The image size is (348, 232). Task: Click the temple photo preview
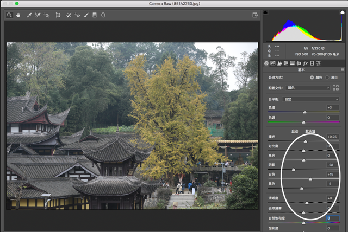point(132,126)
